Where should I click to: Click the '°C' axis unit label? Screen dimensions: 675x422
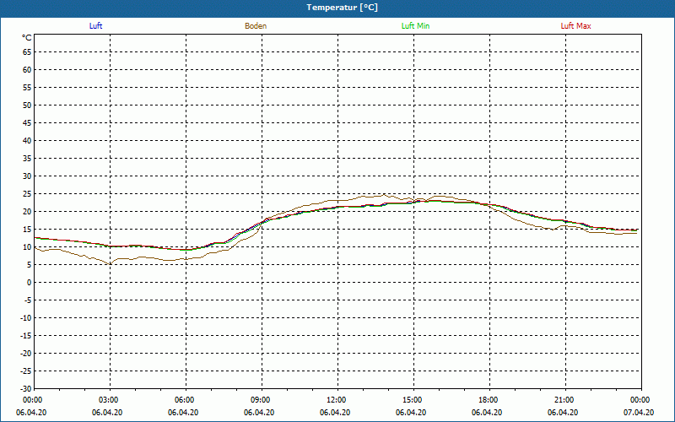[x=27, y=38]
